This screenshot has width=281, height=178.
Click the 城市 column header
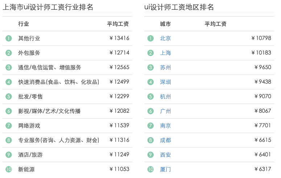coord(165,24)
